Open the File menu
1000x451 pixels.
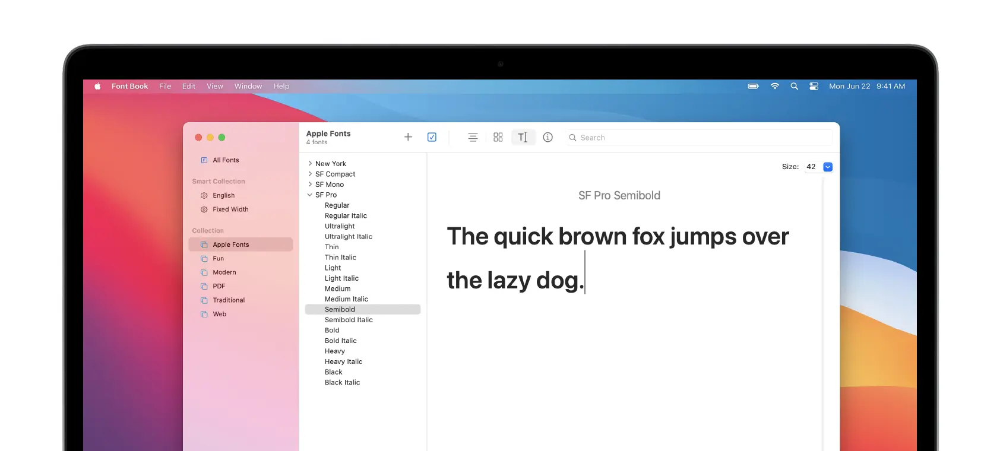165,86
